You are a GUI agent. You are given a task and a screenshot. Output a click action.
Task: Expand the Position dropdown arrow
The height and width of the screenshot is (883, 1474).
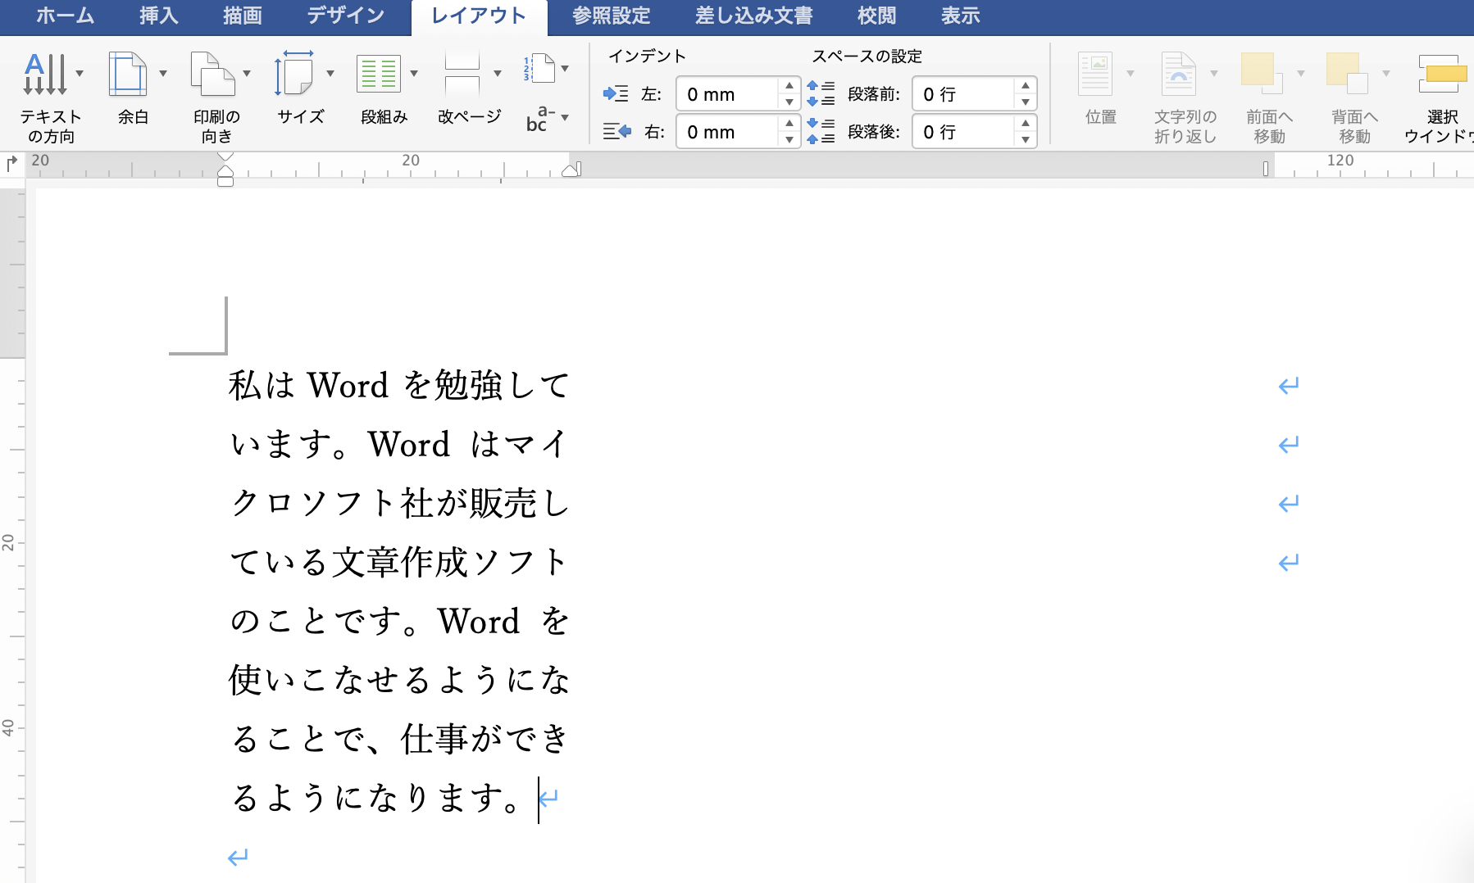point(1131,74)
